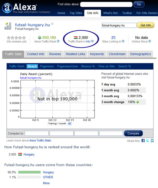
Task: Select the Pageviews chart tab
Action: (47, 66)
